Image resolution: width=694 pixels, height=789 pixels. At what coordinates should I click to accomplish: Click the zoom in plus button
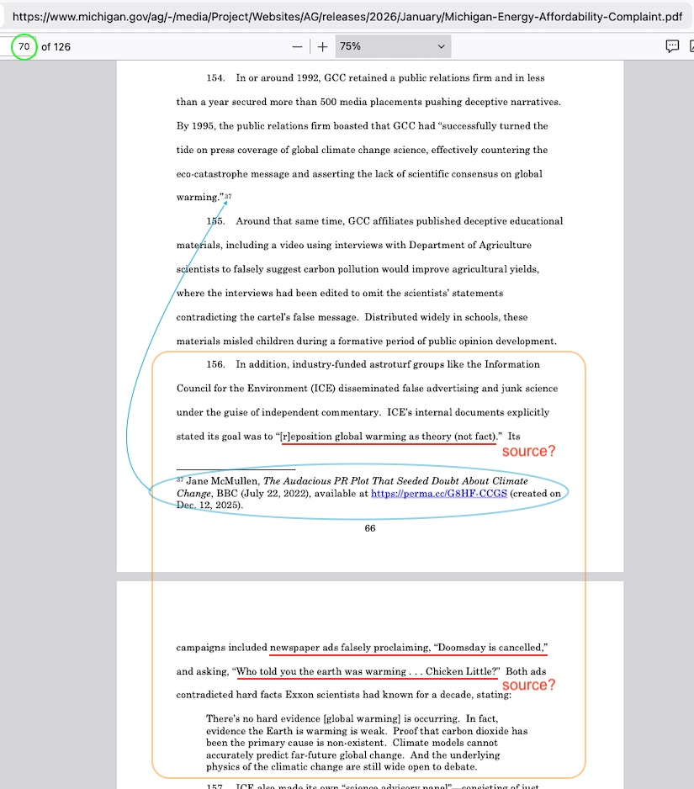[323, 47]
